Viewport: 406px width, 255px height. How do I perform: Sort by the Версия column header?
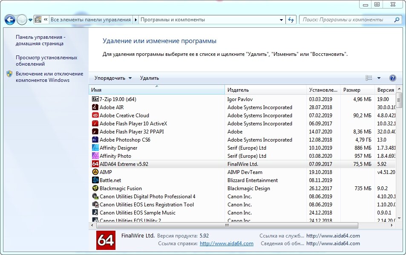click(385, 90)
